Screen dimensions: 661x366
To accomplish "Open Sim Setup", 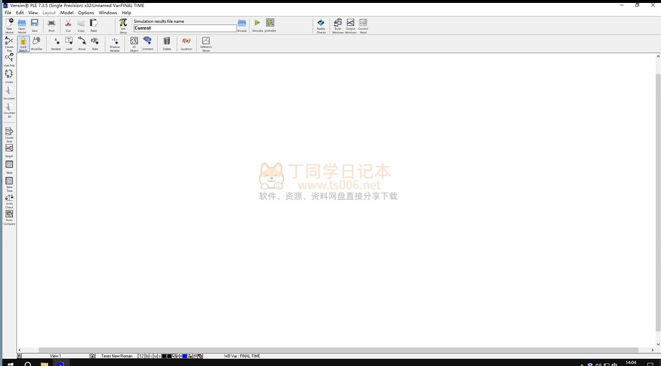I will tap(123, 25).
